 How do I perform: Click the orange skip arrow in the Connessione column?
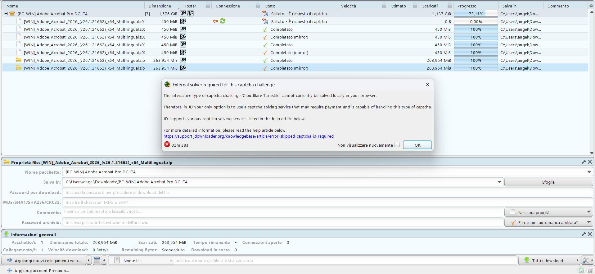pyautogui.click(x=215, y=21)
